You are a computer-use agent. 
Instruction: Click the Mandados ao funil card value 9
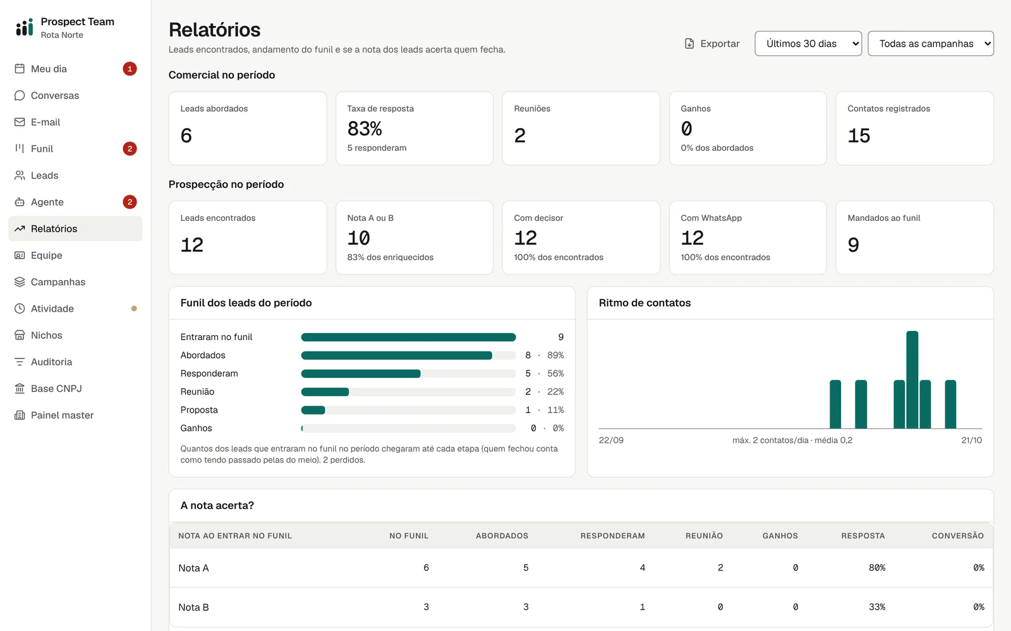853,245
